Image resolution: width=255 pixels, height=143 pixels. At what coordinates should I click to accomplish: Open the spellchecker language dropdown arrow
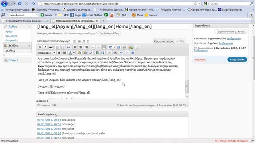114,47
